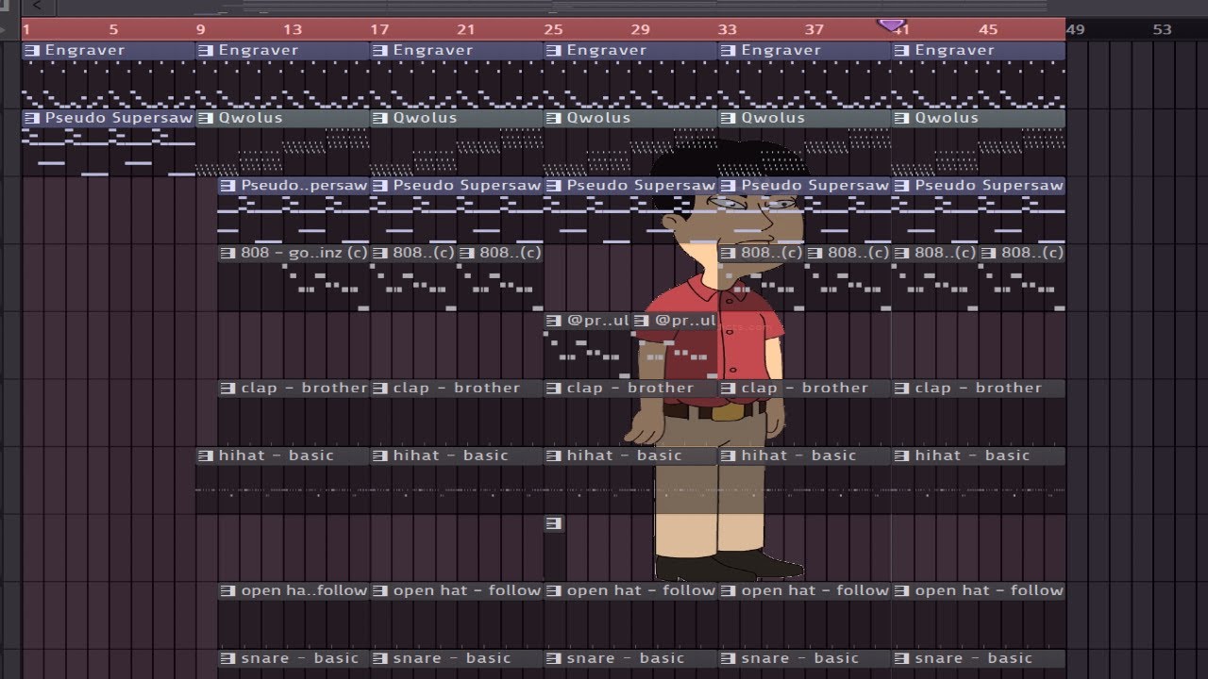This screenshot has height=679, width=1208.
Task: Jump to bar 29 on the timeline ruler
Action: tap(640, 29)
